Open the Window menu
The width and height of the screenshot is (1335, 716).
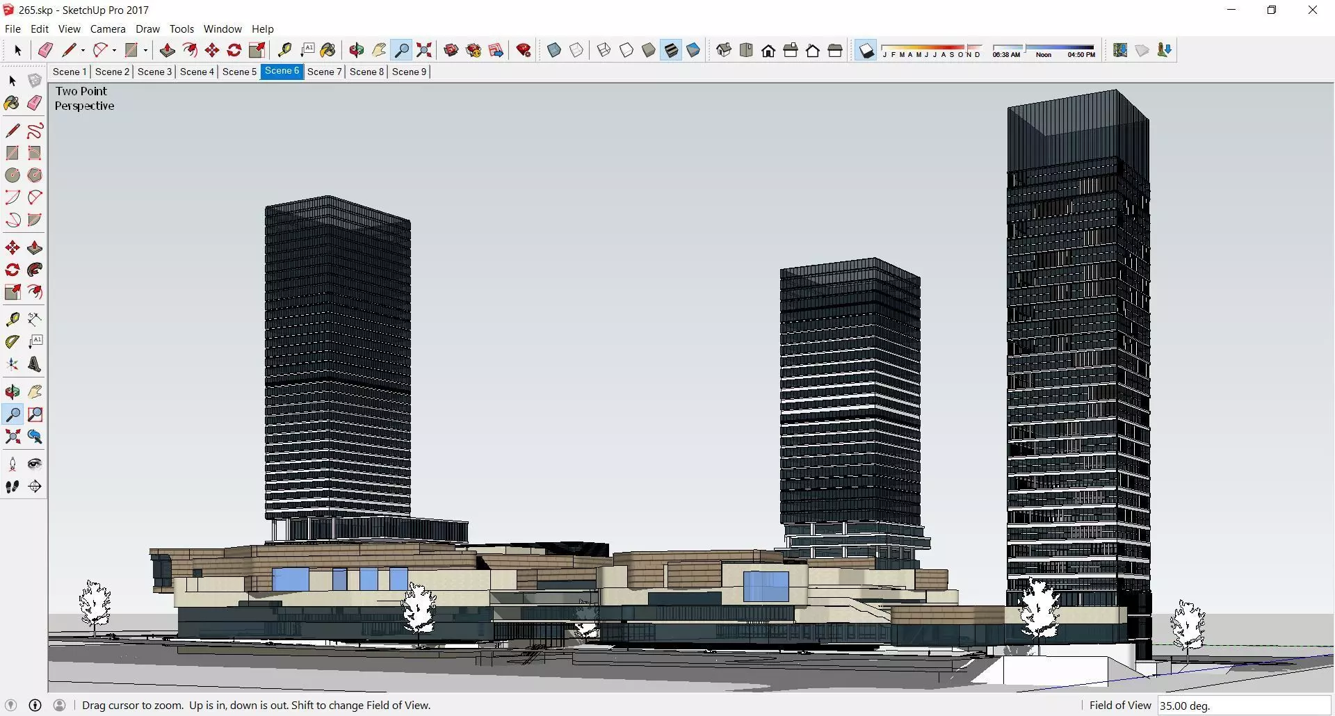tap(222, 29)
